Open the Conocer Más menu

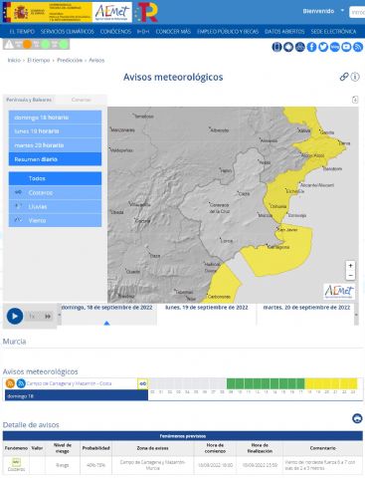pos(173,32)
